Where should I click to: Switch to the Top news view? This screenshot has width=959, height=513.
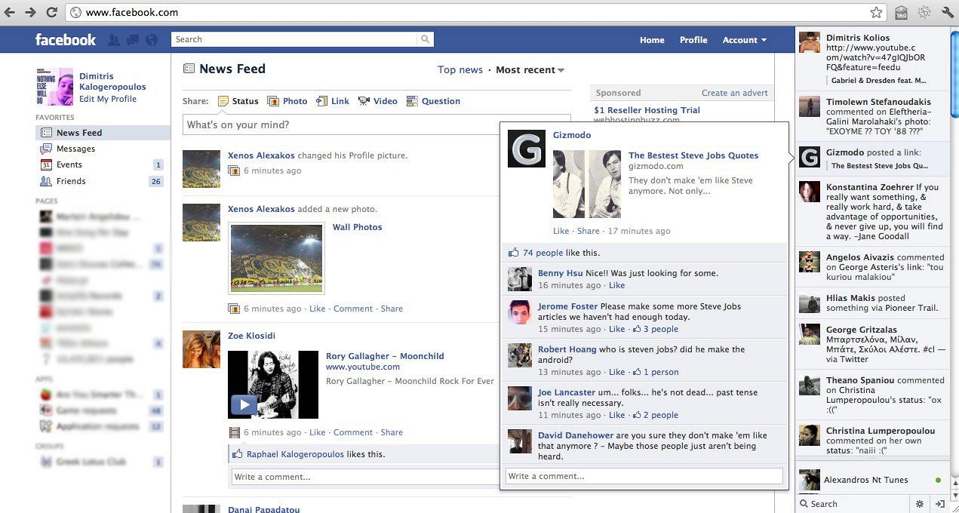(x=460, y=69)
